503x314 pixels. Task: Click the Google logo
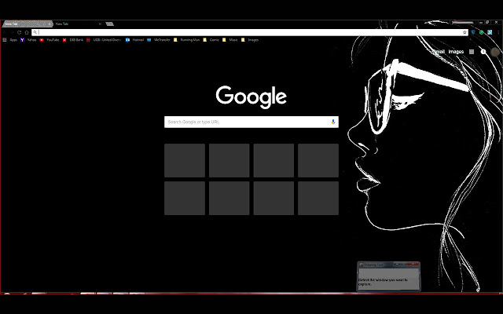pos(251,97)
